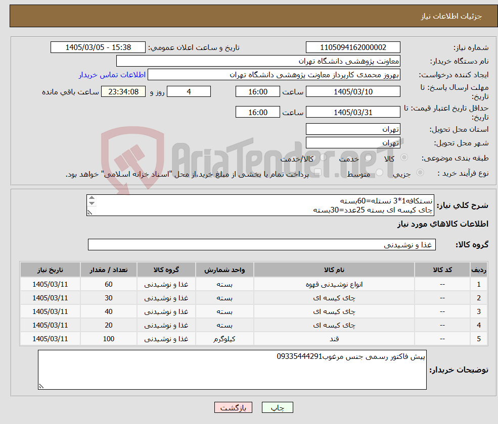
Task: Click request creator name field
Action: [274, 75]
